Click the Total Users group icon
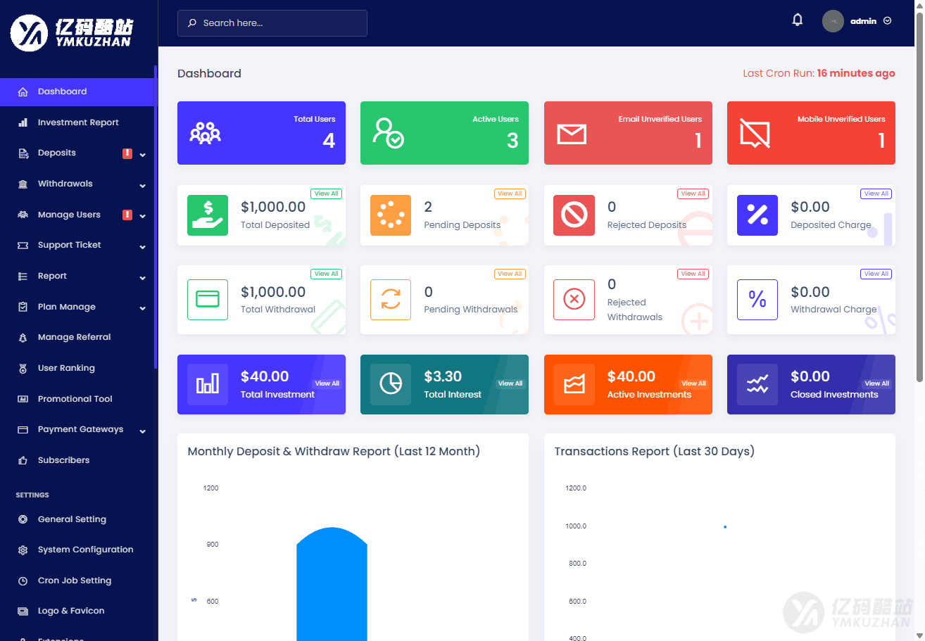 [205, 133]
